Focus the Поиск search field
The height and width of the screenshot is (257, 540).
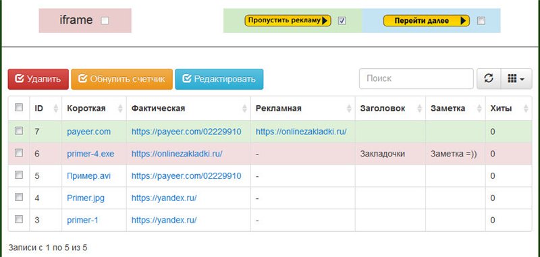click(x=416, y=79)
